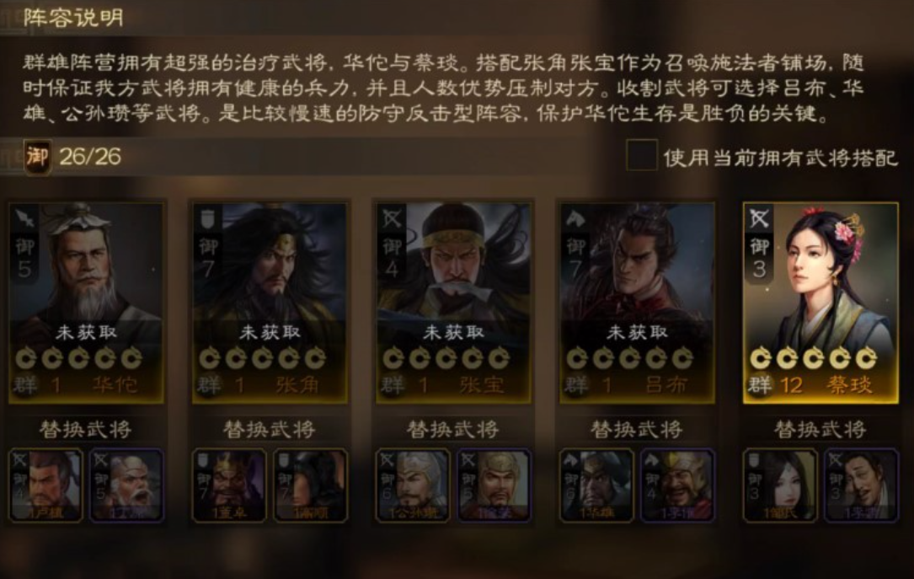This screenshot has width=914, height=579.
Task: Click 替换武将 label under 蔡琰
Action: pyautogui.click(x=820, y=430)
